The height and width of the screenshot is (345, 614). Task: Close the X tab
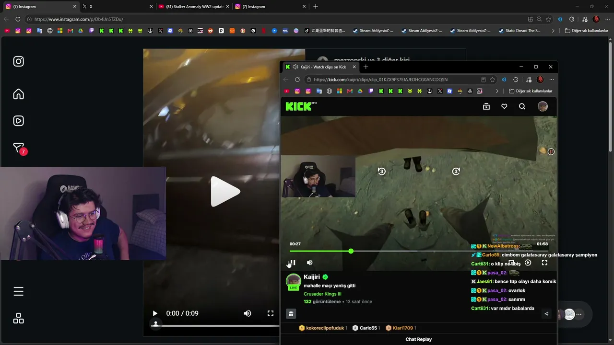point(151,7)
